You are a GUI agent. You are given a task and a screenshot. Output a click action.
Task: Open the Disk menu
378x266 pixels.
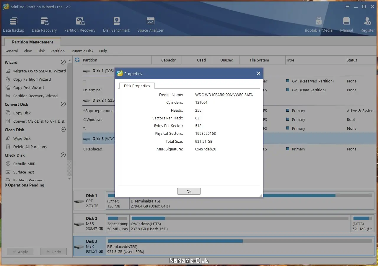coord(41,51)
